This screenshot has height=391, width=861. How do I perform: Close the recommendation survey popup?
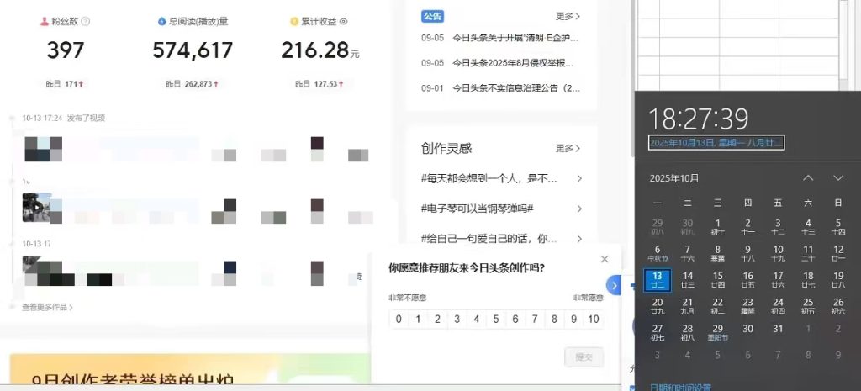pos(605,260)
